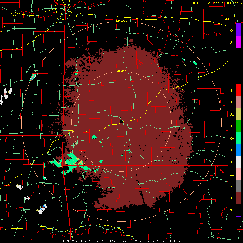
Task: Click the RF legend label
Action: (232, 30)
